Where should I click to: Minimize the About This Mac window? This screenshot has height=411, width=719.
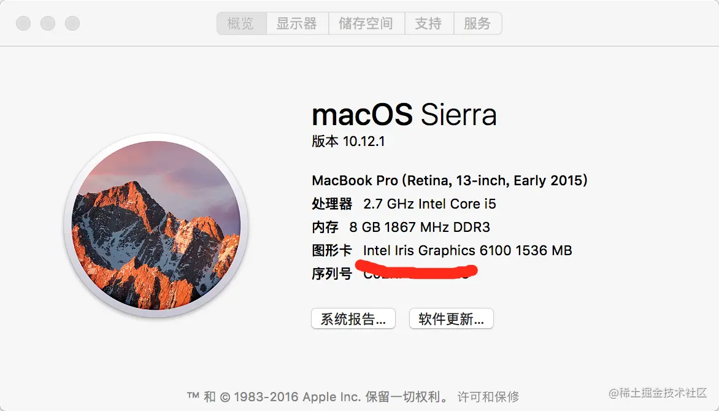48,23
